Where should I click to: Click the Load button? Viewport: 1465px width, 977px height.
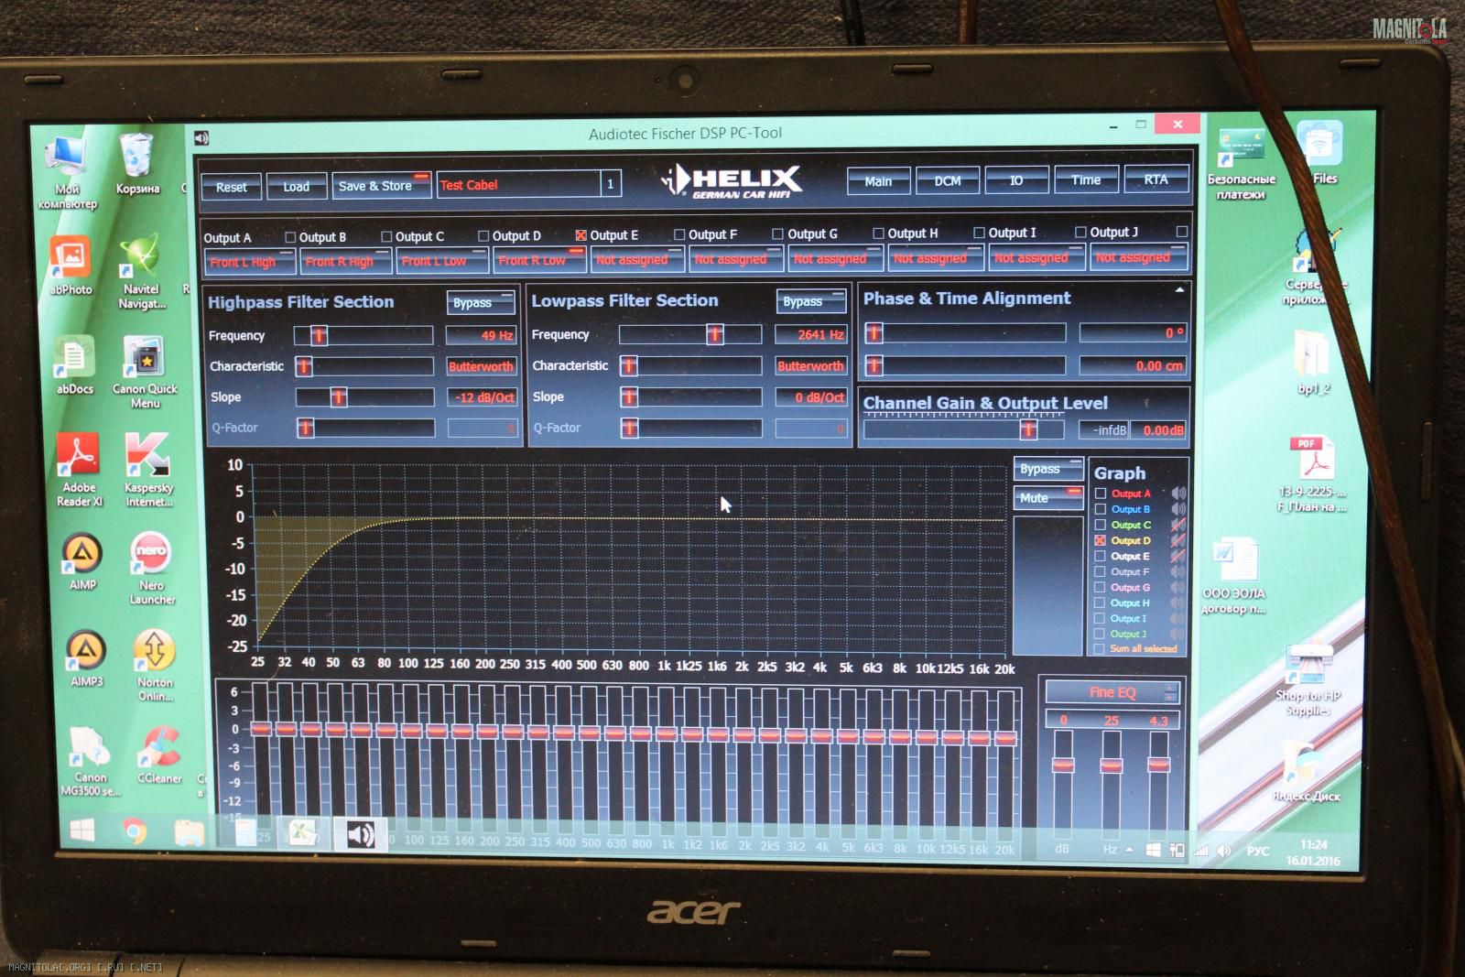click(296, 186)
